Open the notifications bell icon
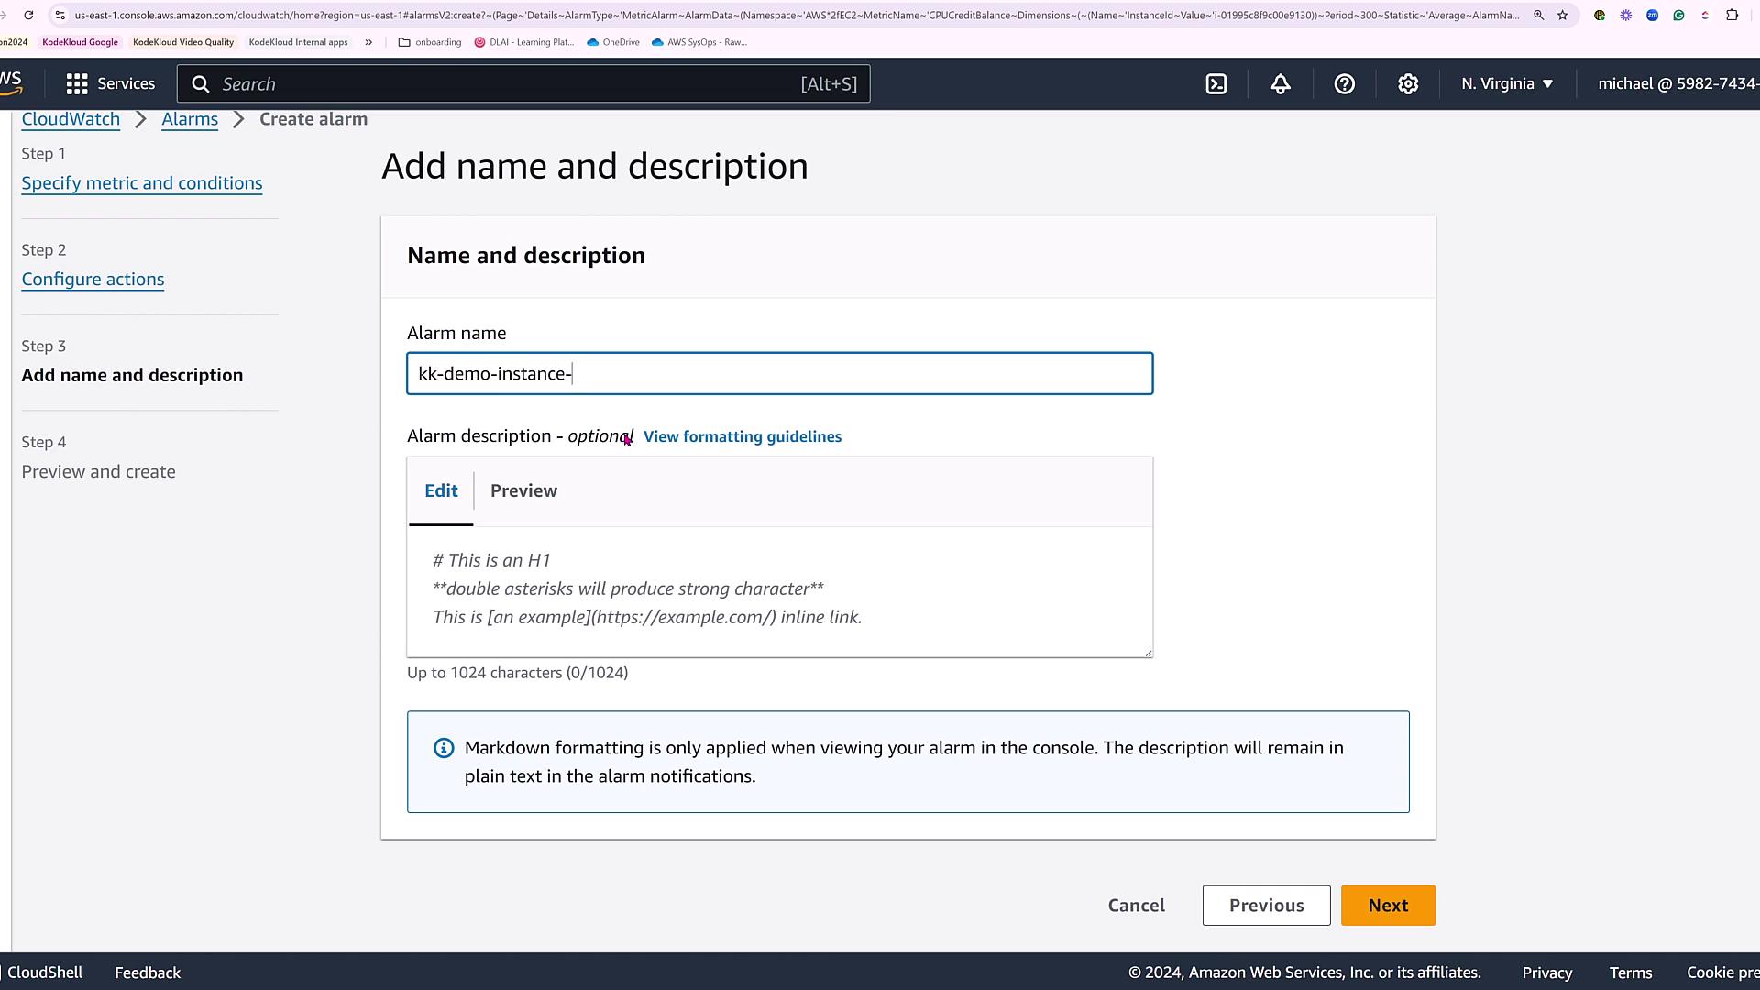 (x=1280, y=84)
